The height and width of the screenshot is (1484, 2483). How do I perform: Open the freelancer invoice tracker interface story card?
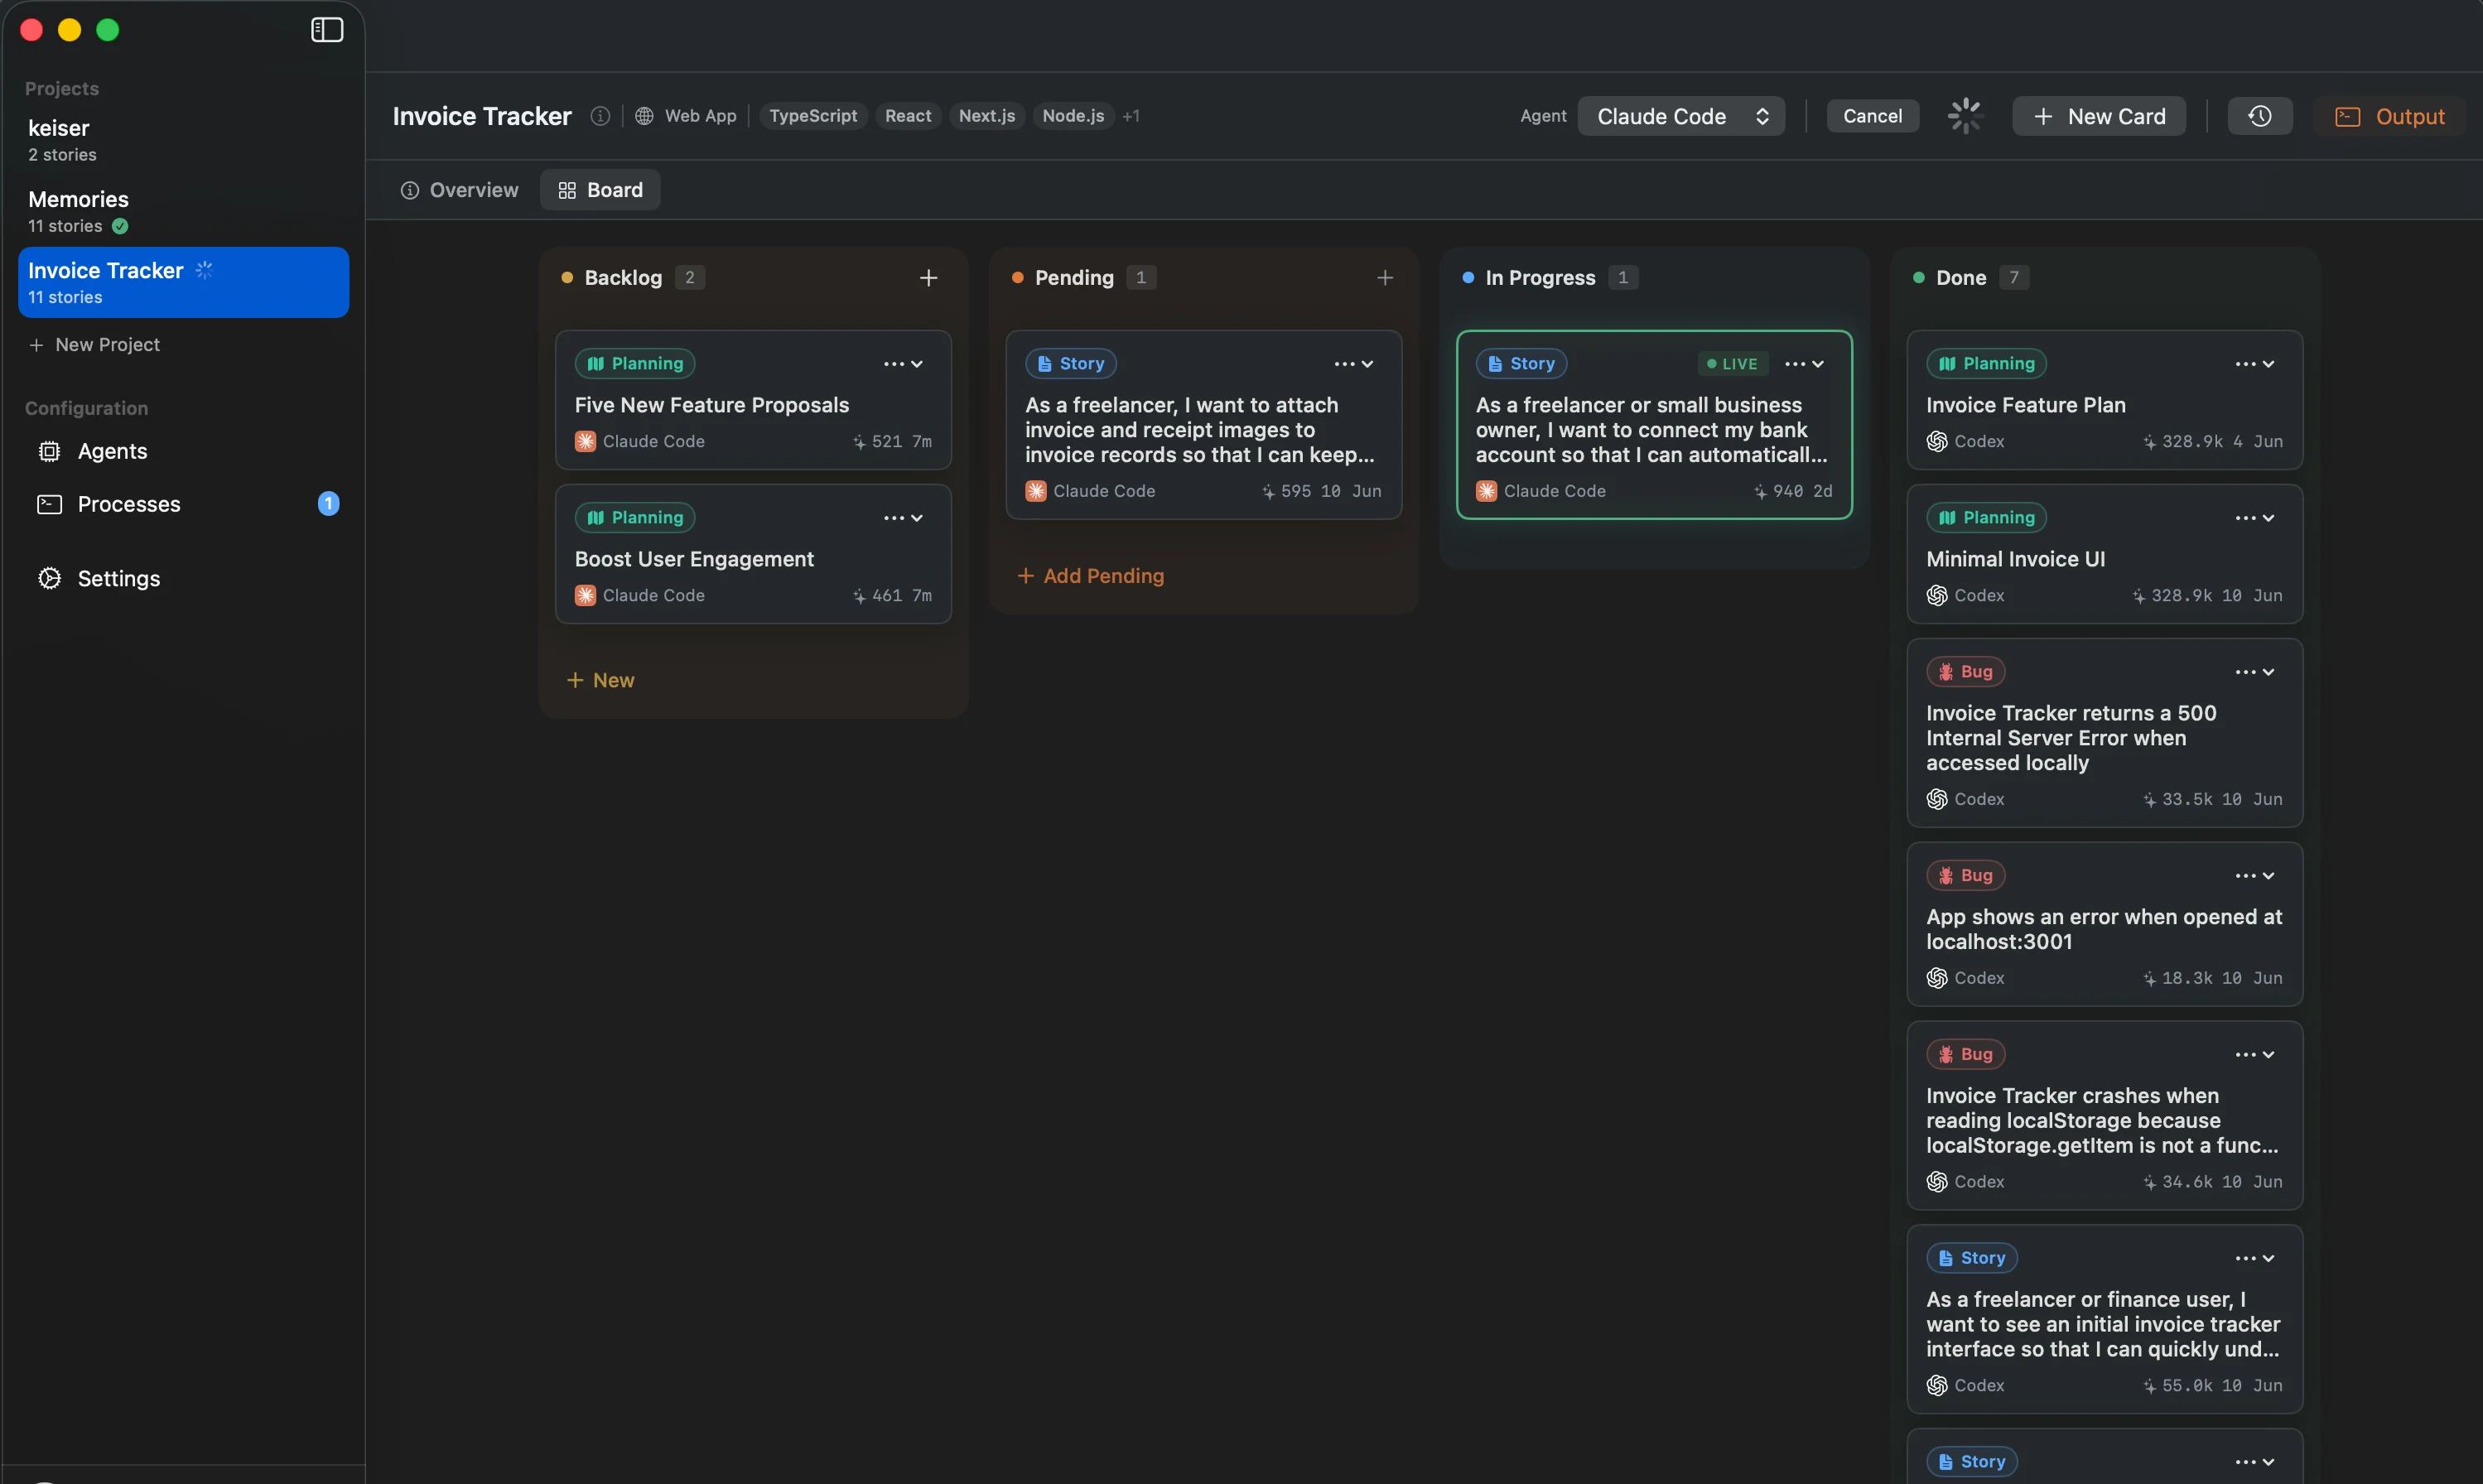pos(2105,1319)
